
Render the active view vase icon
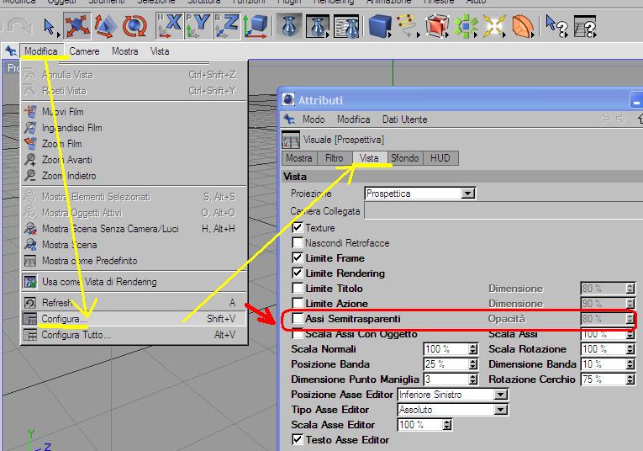tap(289, 26)
